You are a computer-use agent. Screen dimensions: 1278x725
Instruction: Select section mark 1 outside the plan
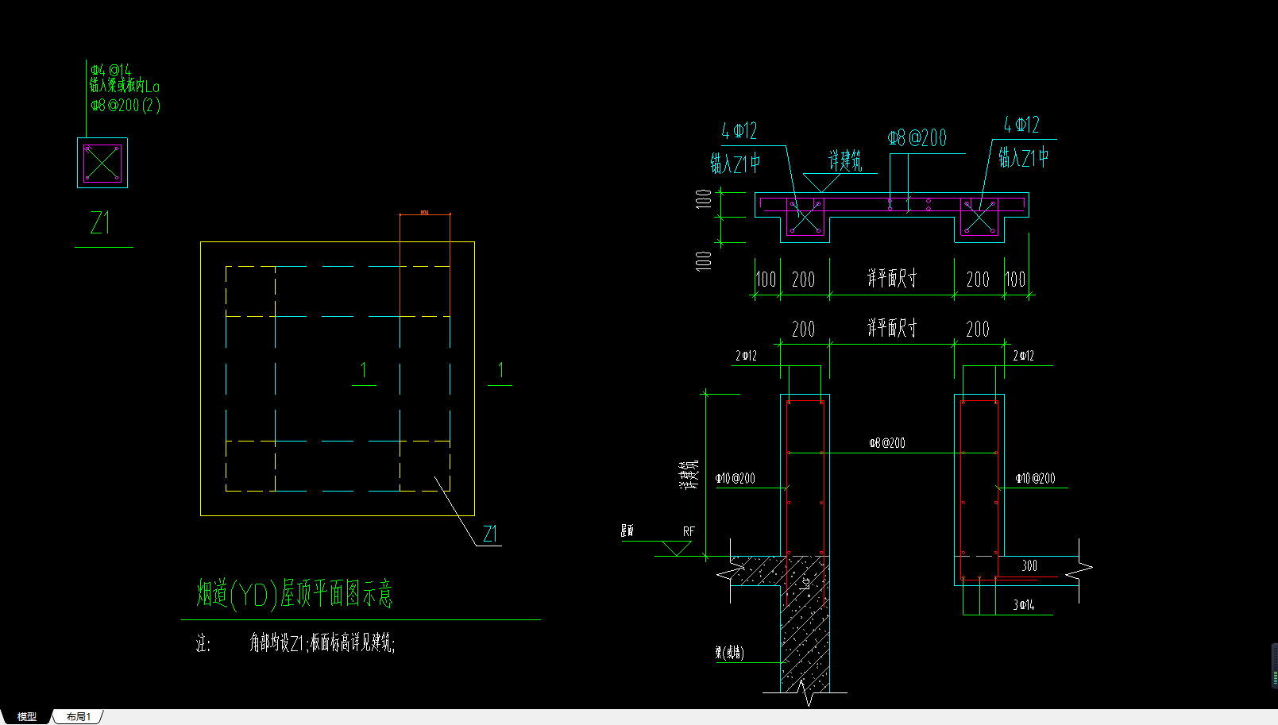coord(500,370)
